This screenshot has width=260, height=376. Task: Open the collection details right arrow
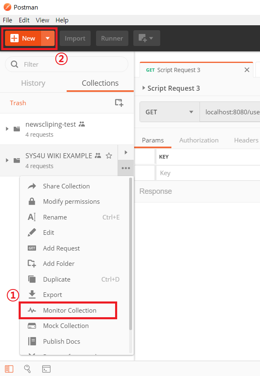pos(126,152)
